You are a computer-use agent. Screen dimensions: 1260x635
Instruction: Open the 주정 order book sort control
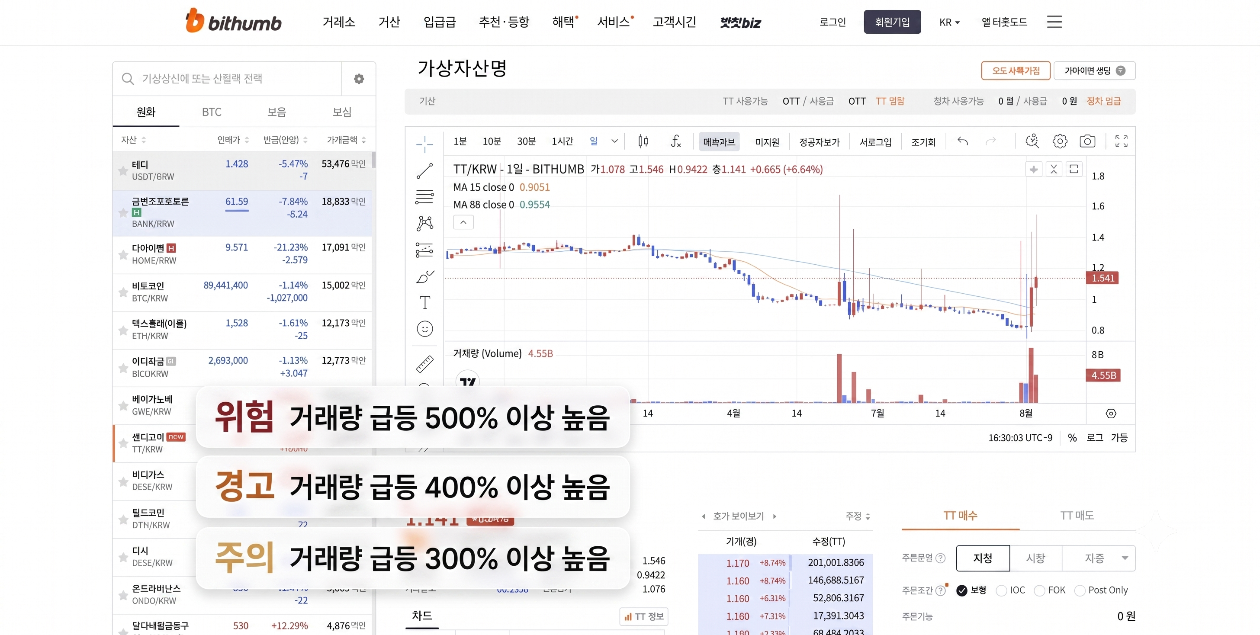tap(858, 516)
